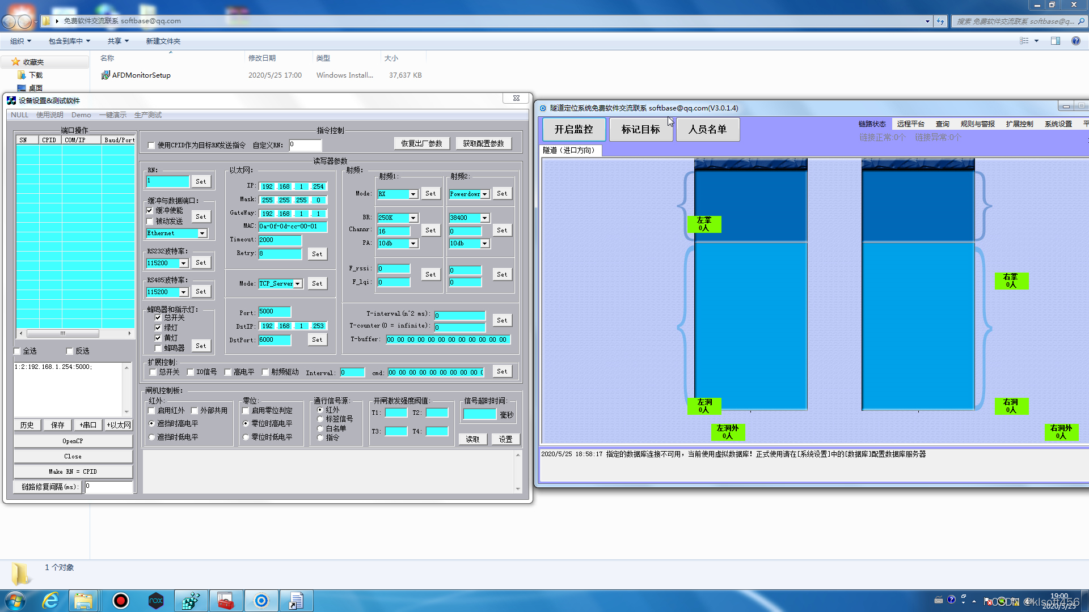Open the red toolbox taskbar icon
This screenshot has width=1089, height=612.
click(x=226, y=601)
